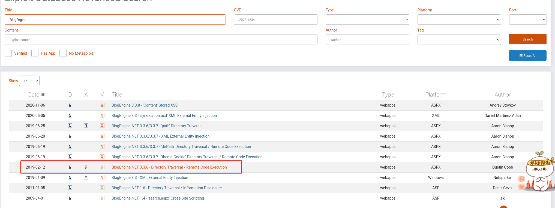Click verified icon in 2009-04-01 row
Image resolution: width=555 pixels, height=208 pixels.
tap(102, 198)
